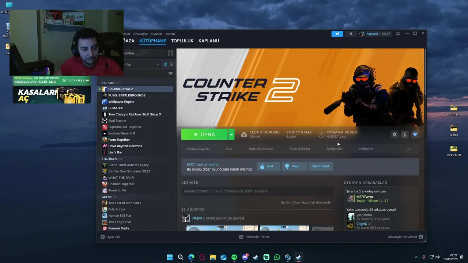Select PUBG: BATTLEGROUNDS in library list
This screenshot has width=468, height=263.
coord(136,95)
